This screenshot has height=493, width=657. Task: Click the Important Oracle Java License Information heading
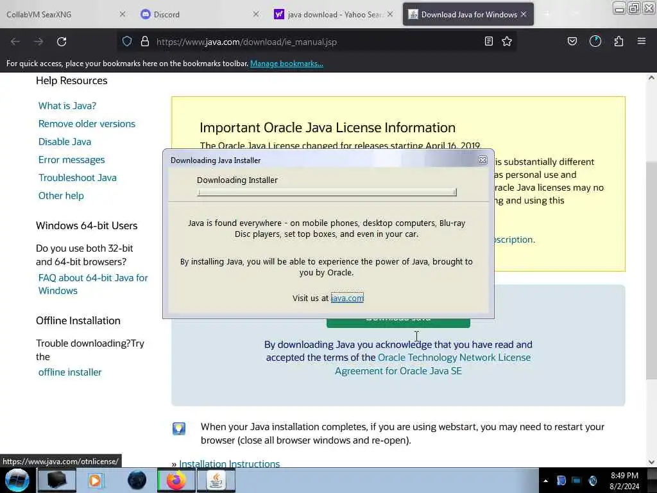[328, 128]
